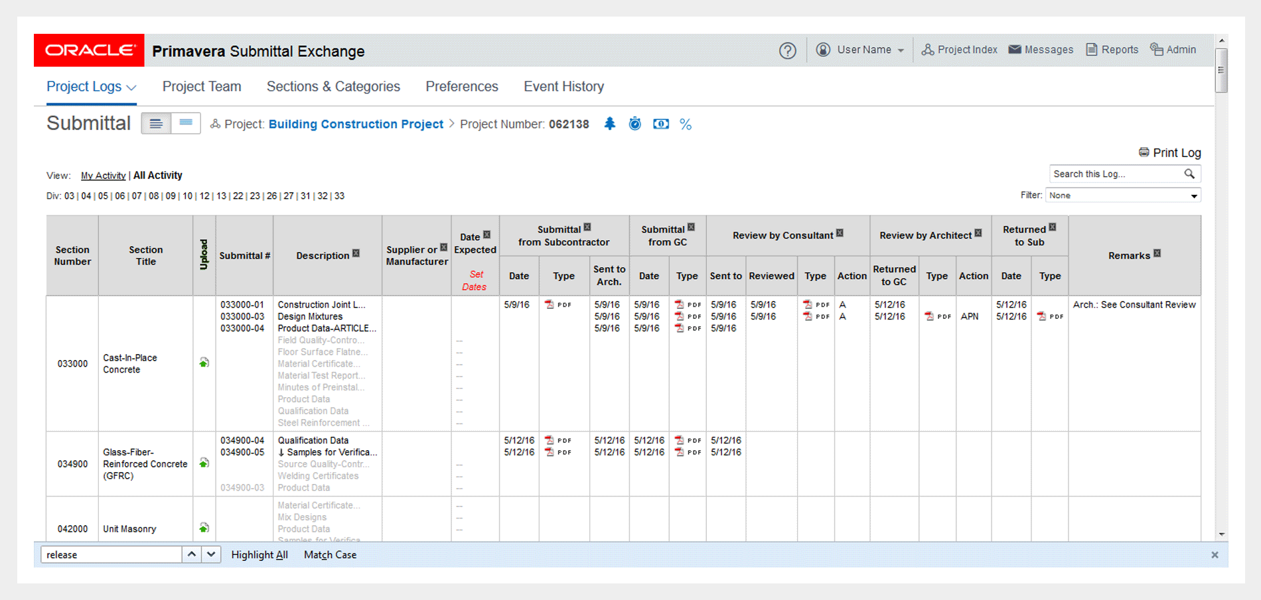Switch to compact list view toggle

pyautogui.click(x=186, y=123)
